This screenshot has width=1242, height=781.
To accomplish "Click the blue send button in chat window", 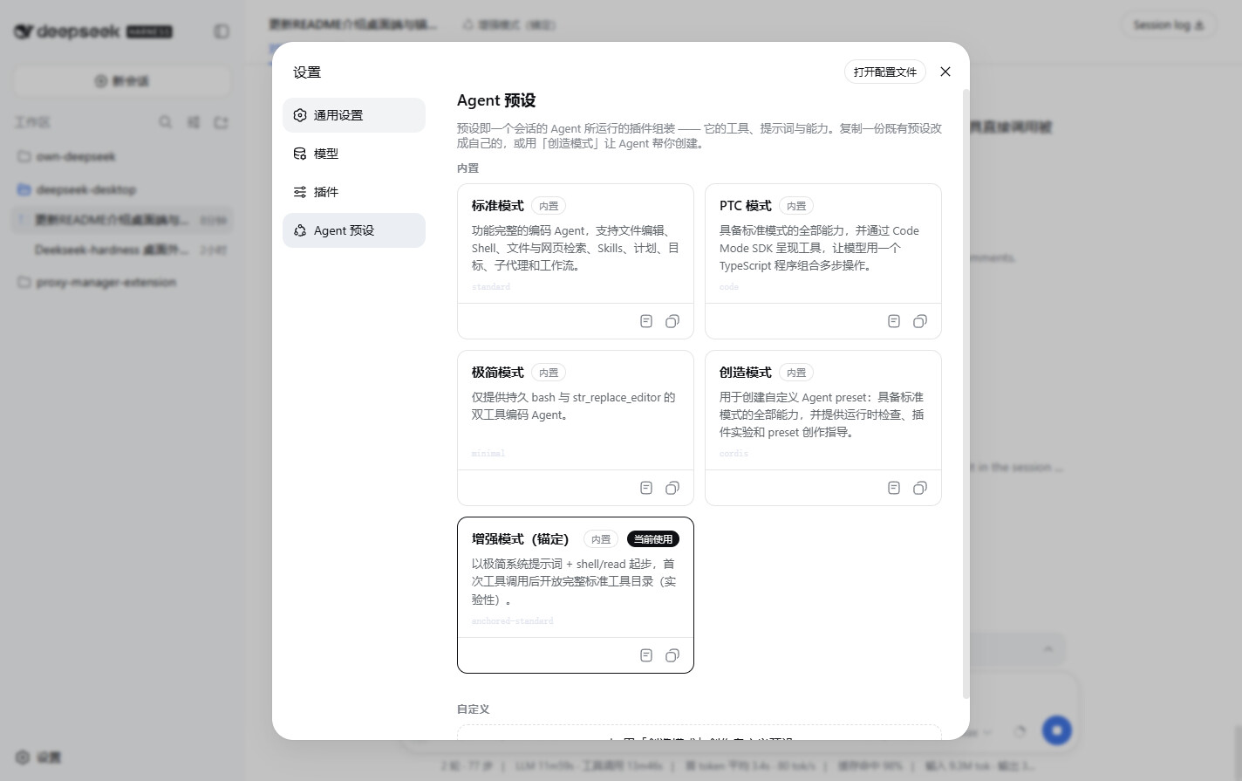I will 1057,730.
